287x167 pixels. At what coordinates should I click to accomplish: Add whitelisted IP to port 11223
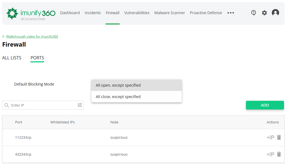(x=270, y=138)
